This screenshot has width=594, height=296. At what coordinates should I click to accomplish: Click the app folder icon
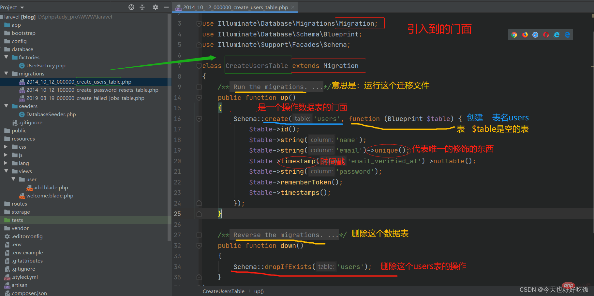(x=7, y=25)
